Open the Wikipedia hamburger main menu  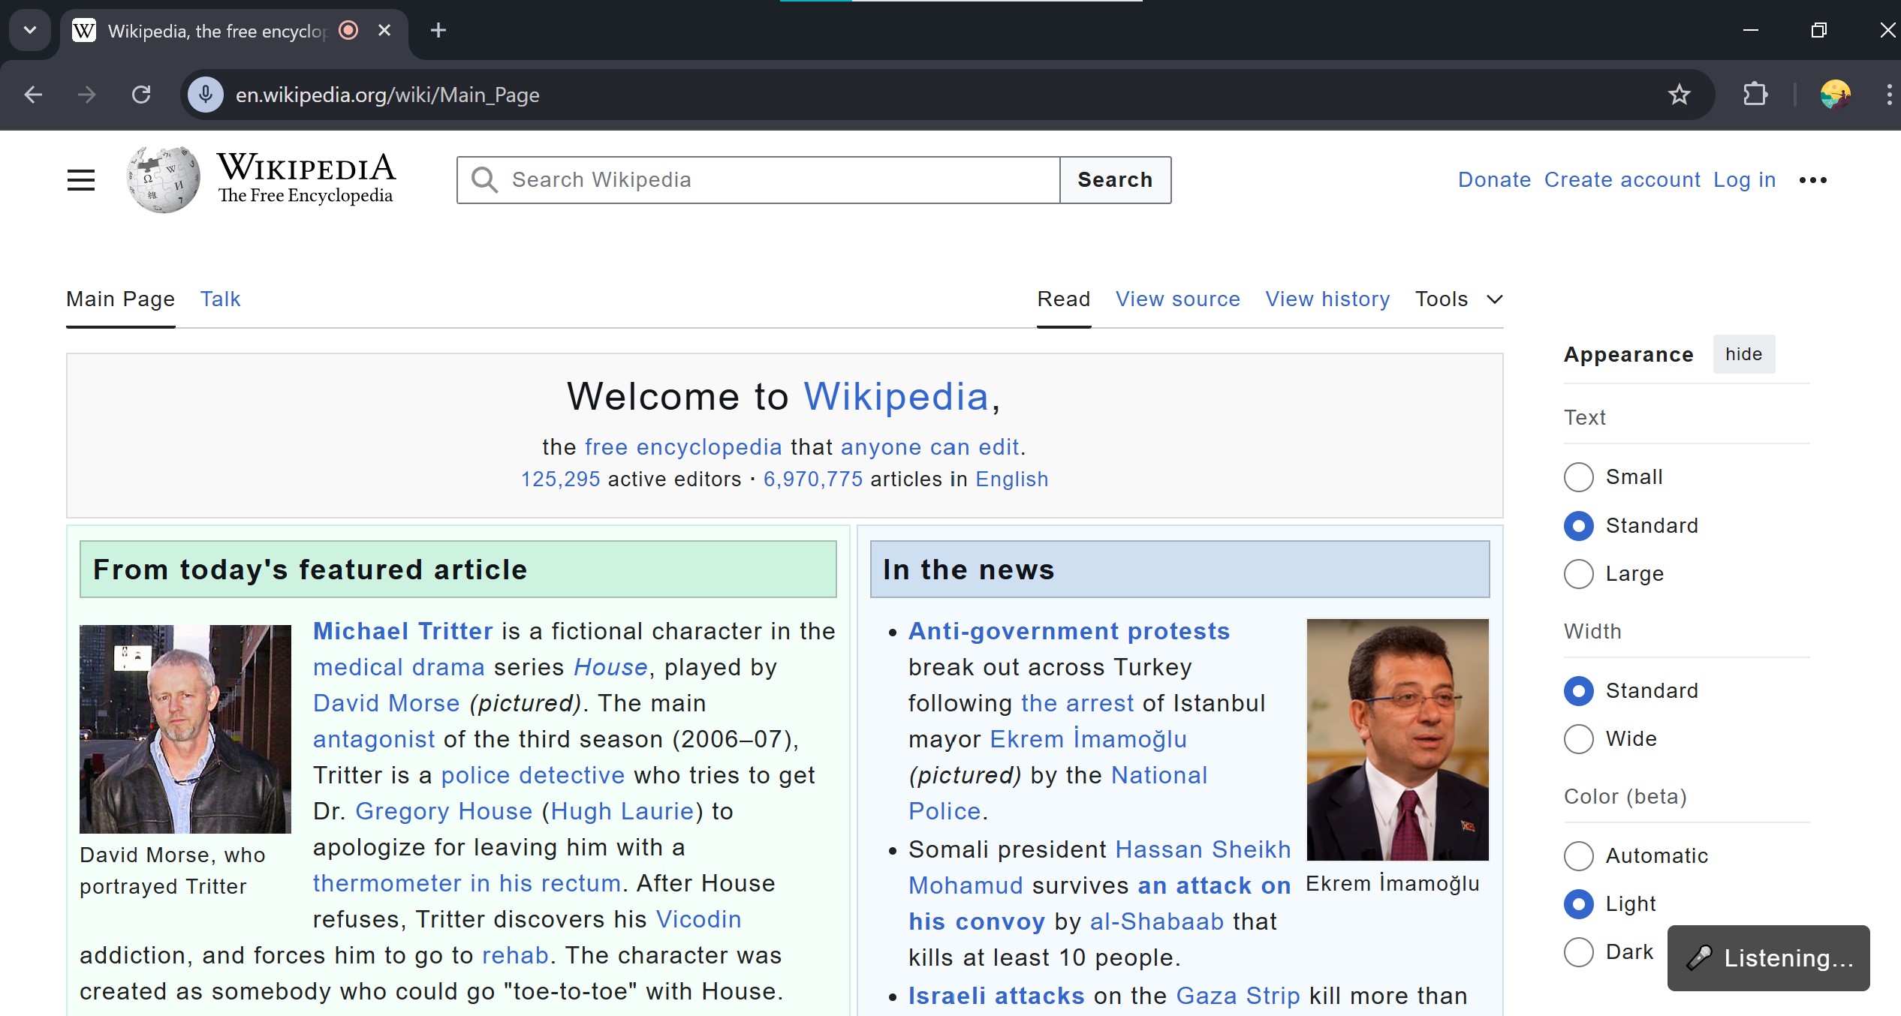click(x=81, y=180)
